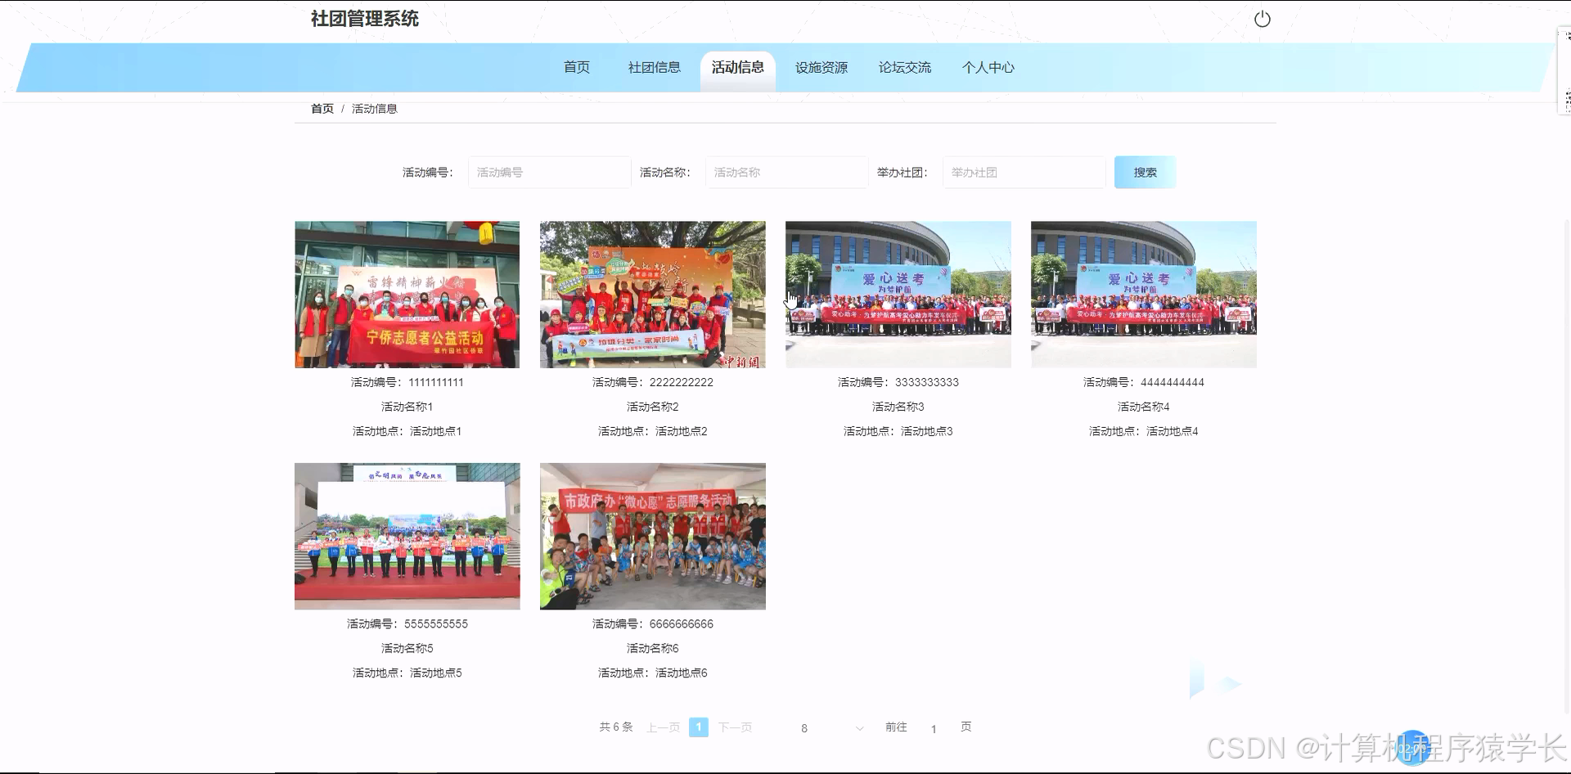Click the text 活动地点: 活动地点3

[x=898, y=431]
